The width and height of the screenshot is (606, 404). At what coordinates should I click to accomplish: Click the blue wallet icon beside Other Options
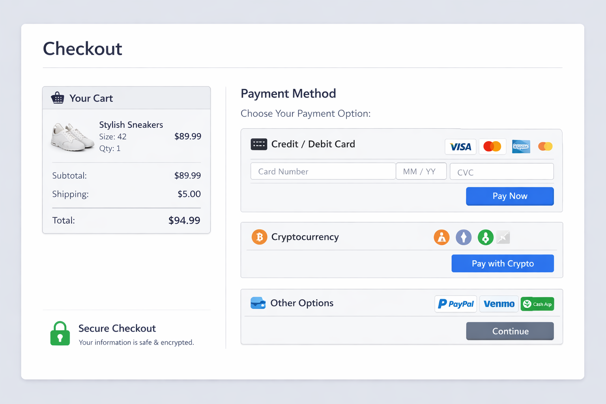(258, 303)
